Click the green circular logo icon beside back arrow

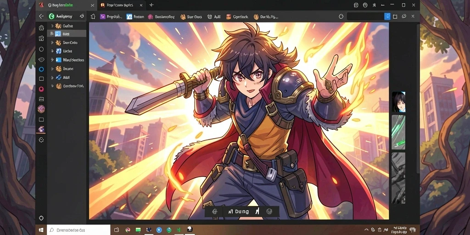[51, 17]
